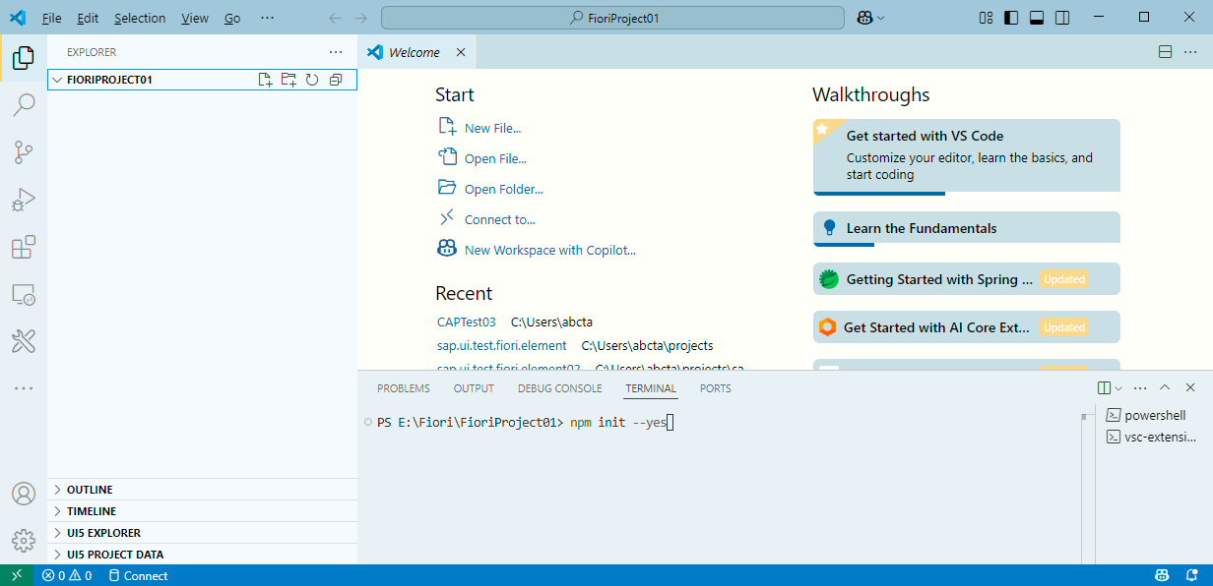Show additional activity bar views ellipsis
Screen dimensions: 1213x586
pyautogui.click(x=24, y=388)
